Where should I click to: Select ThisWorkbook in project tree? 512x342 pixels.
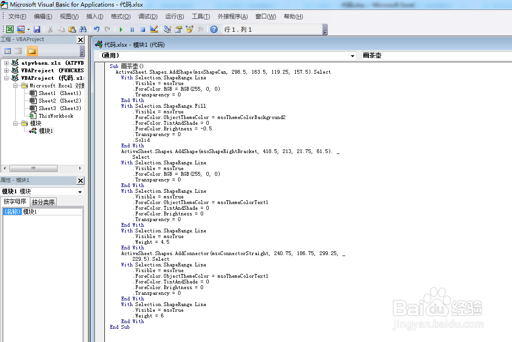click(51, 116)
